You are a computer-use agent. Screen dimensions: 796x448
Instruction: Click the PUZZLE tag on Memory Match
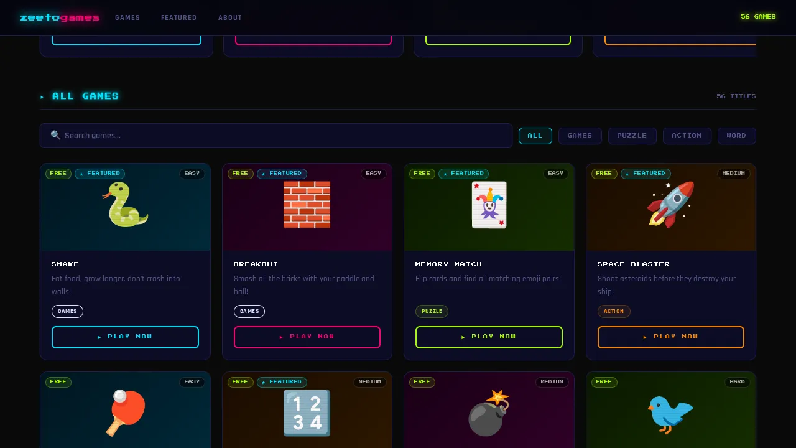pos(432,311)
